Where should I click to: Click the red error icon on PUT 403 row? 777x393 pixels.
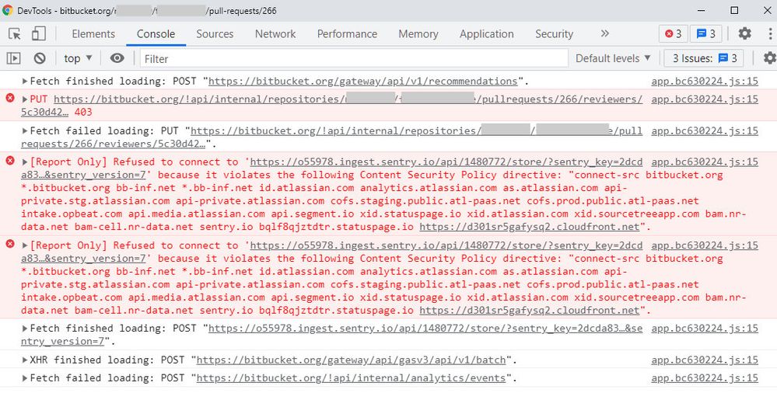click(x=10, y=98)
